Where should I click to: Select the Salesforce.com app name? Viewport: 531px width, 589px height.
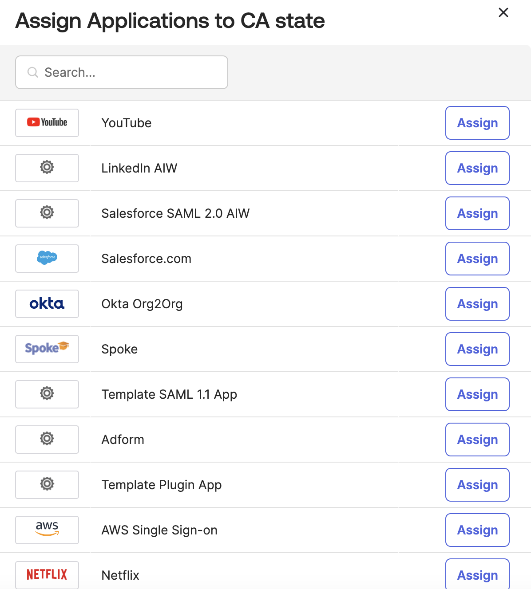[x=146, y=259]
